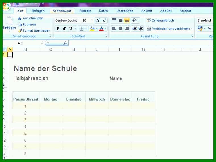Click the select-all corner of the sheet
This screenshot has height=162, width=216.
point(5,49)
